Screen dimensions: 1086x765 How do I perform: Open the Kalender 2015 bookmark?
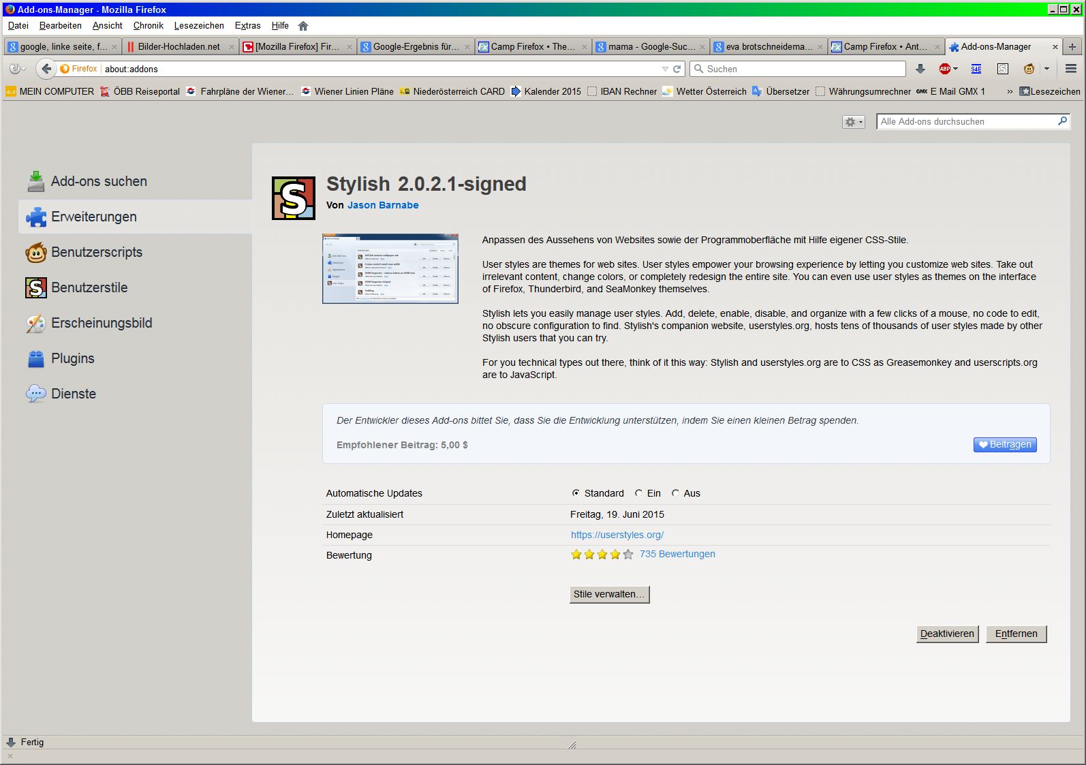pos(546,91)
